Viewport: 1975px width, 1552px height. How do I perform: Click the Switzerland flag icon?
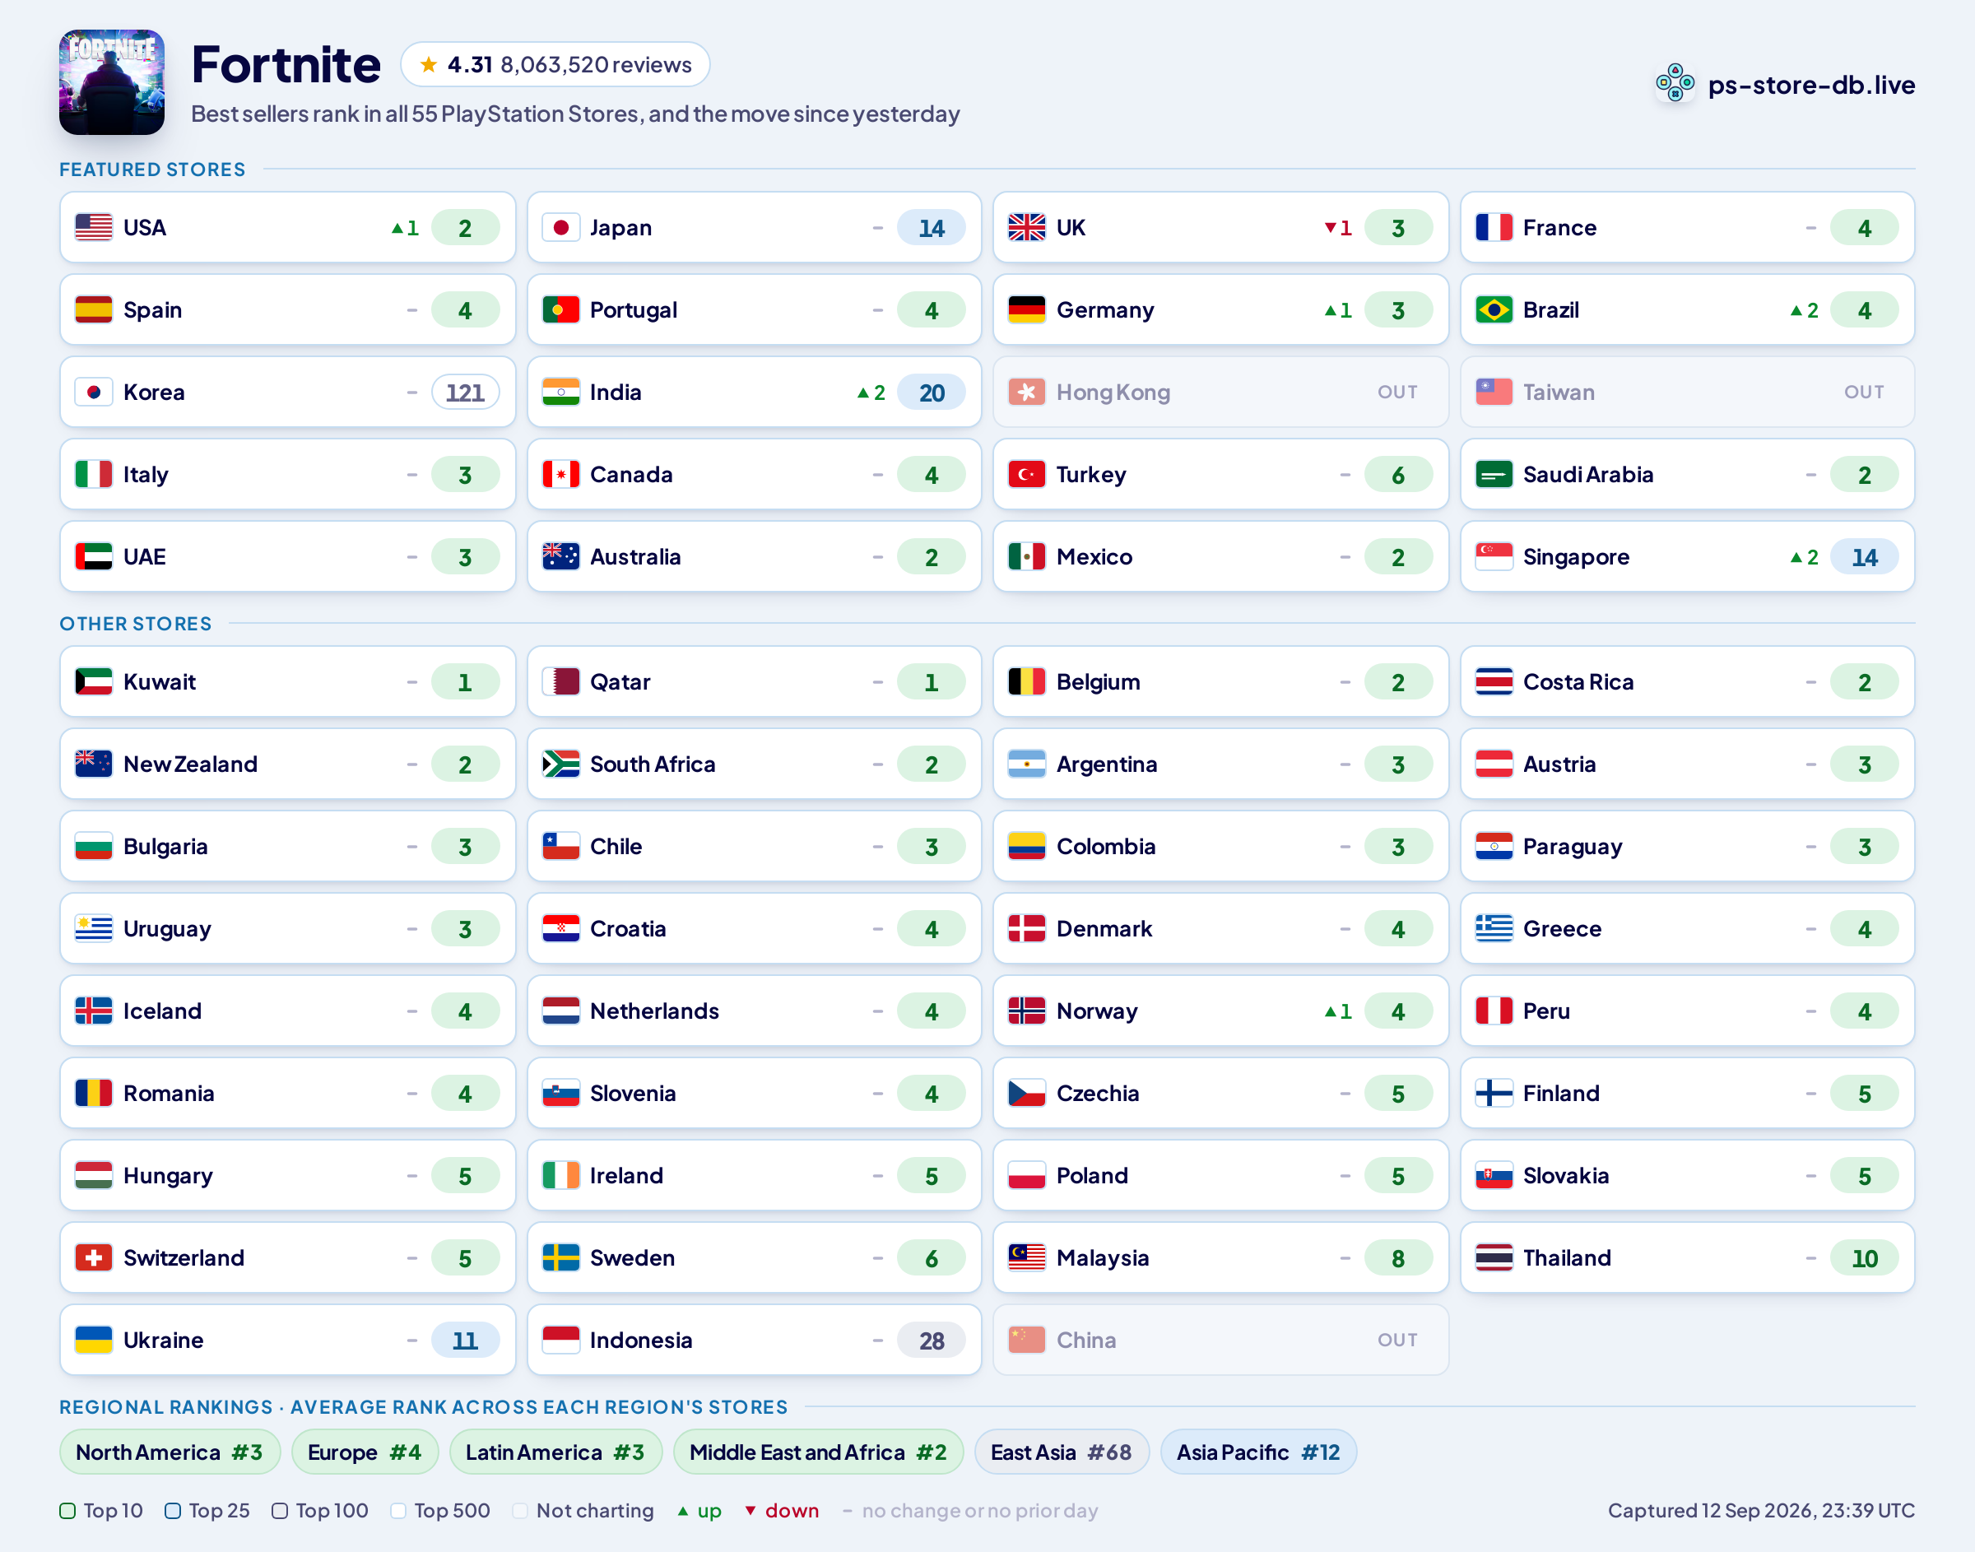(x=94, y=1257)
